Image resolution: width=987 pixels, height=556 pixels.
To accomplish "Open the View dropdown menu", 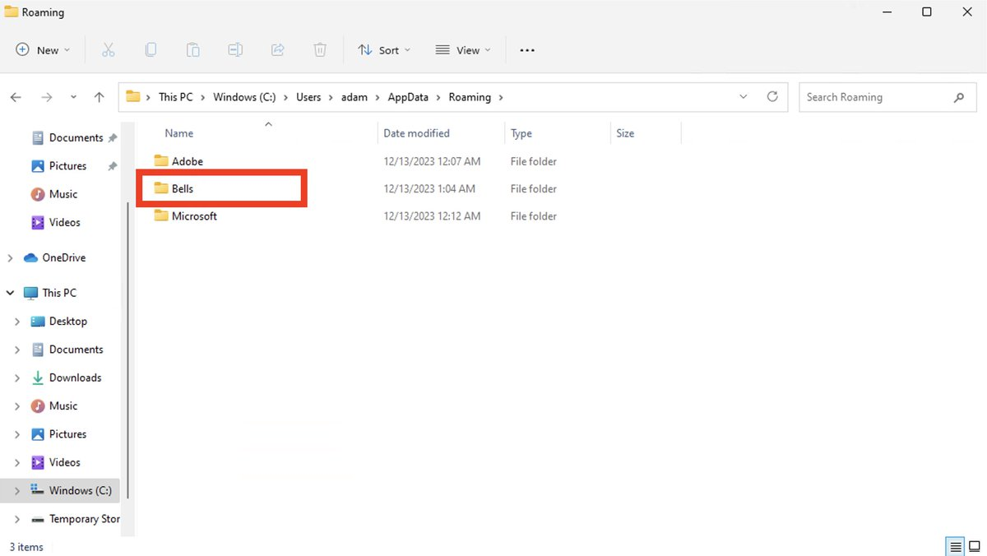I will click(462, 50).
